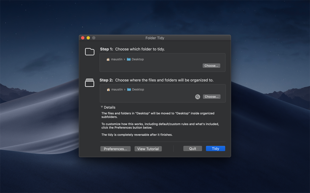Click the magnifier reveal icon in Step 2
Image resolution: width=310 pixels, height=193 pixels.
pyautogui.click(x=198, y=96)
